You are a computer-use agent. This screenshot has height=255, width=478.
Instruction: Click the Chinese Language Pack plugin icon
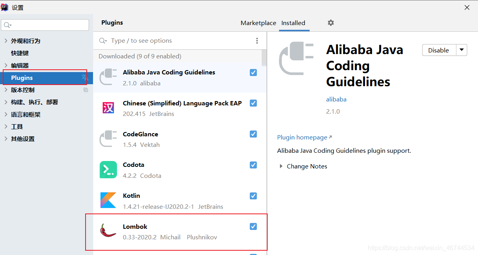click(108, 108)
